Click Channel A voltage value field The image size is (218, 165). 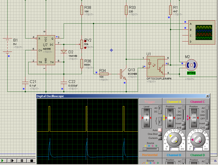click(x=175, y=149)
